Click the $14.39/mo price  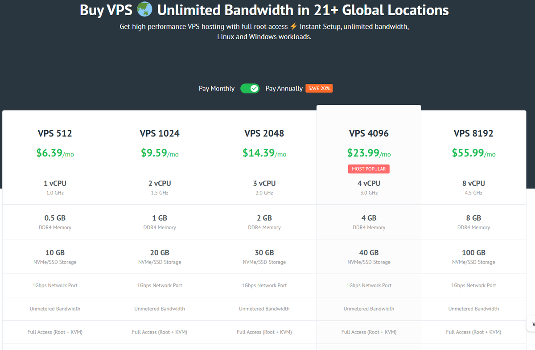tap(264, 153)
